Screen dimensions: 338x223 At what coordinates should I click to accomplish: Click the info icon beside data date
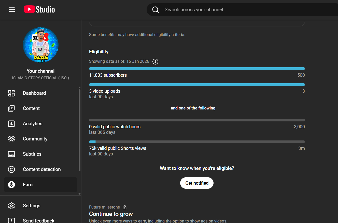(x=155, y=61)
